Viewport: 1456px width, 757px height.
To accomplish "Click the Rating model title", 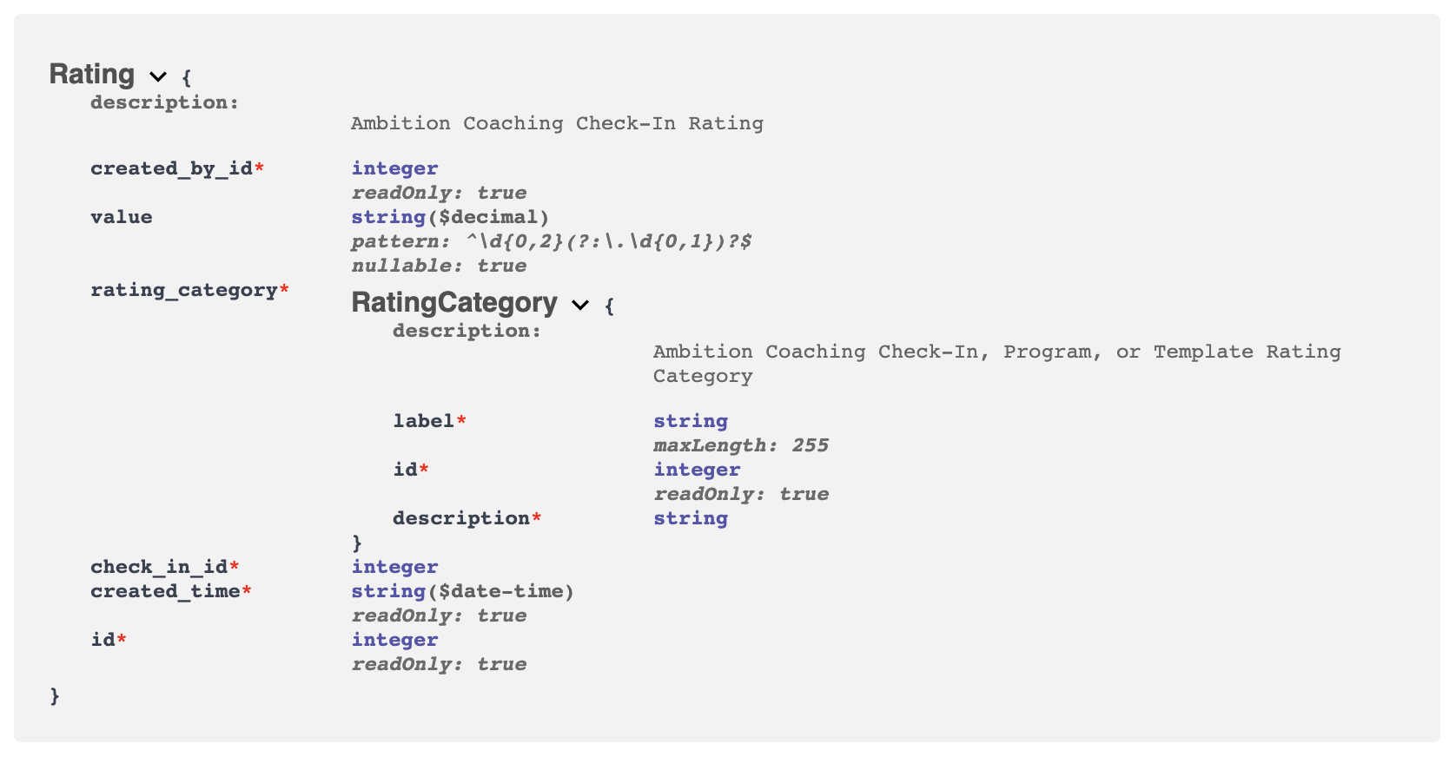I will tap(92, 75).
